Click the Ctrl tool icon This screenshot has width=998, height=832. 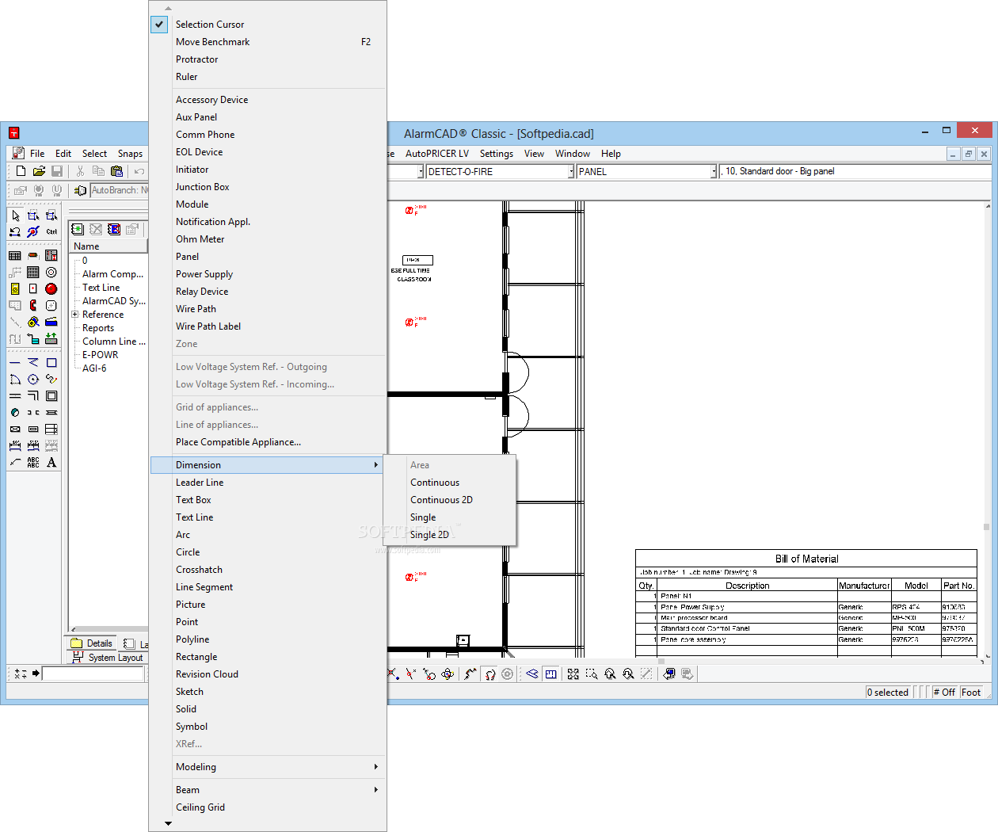(51, 231)
